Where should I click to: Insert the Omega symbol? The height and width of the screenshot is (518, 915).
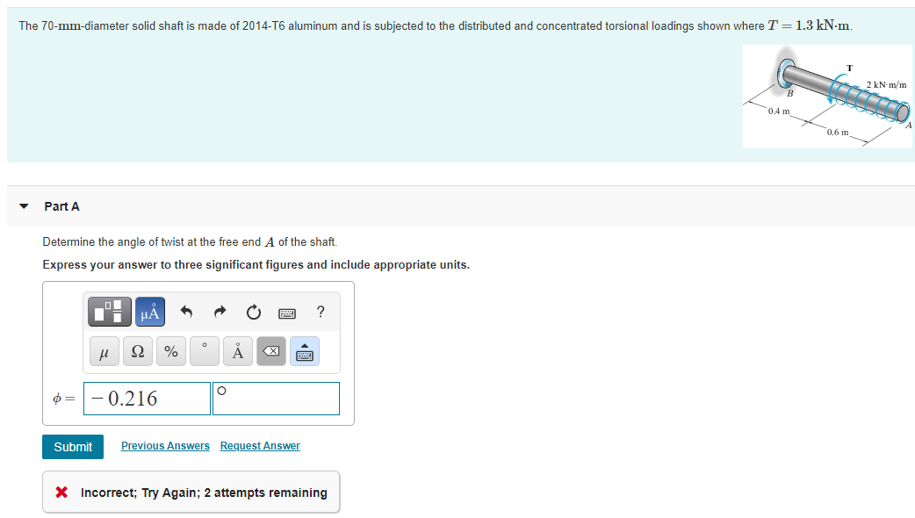pos(138,351)
